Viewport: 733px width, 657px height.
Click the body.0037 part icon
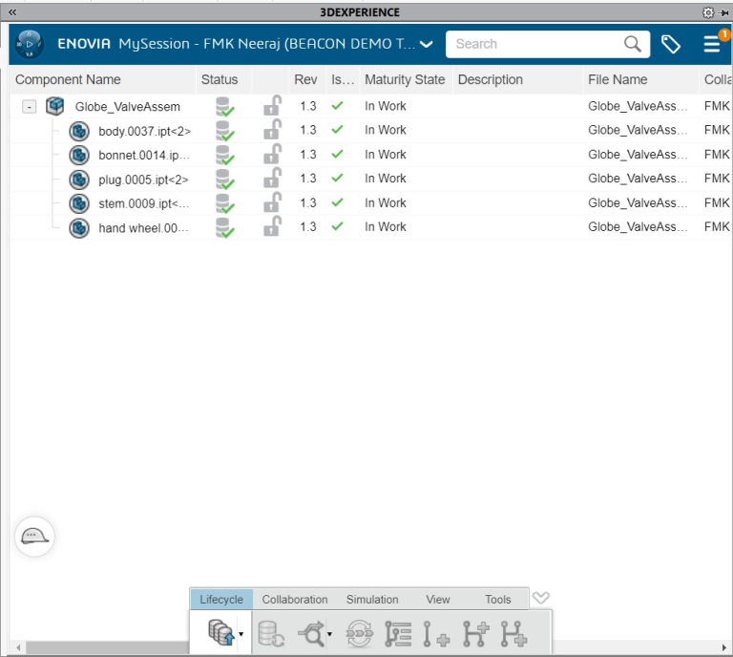pos(79,131)
